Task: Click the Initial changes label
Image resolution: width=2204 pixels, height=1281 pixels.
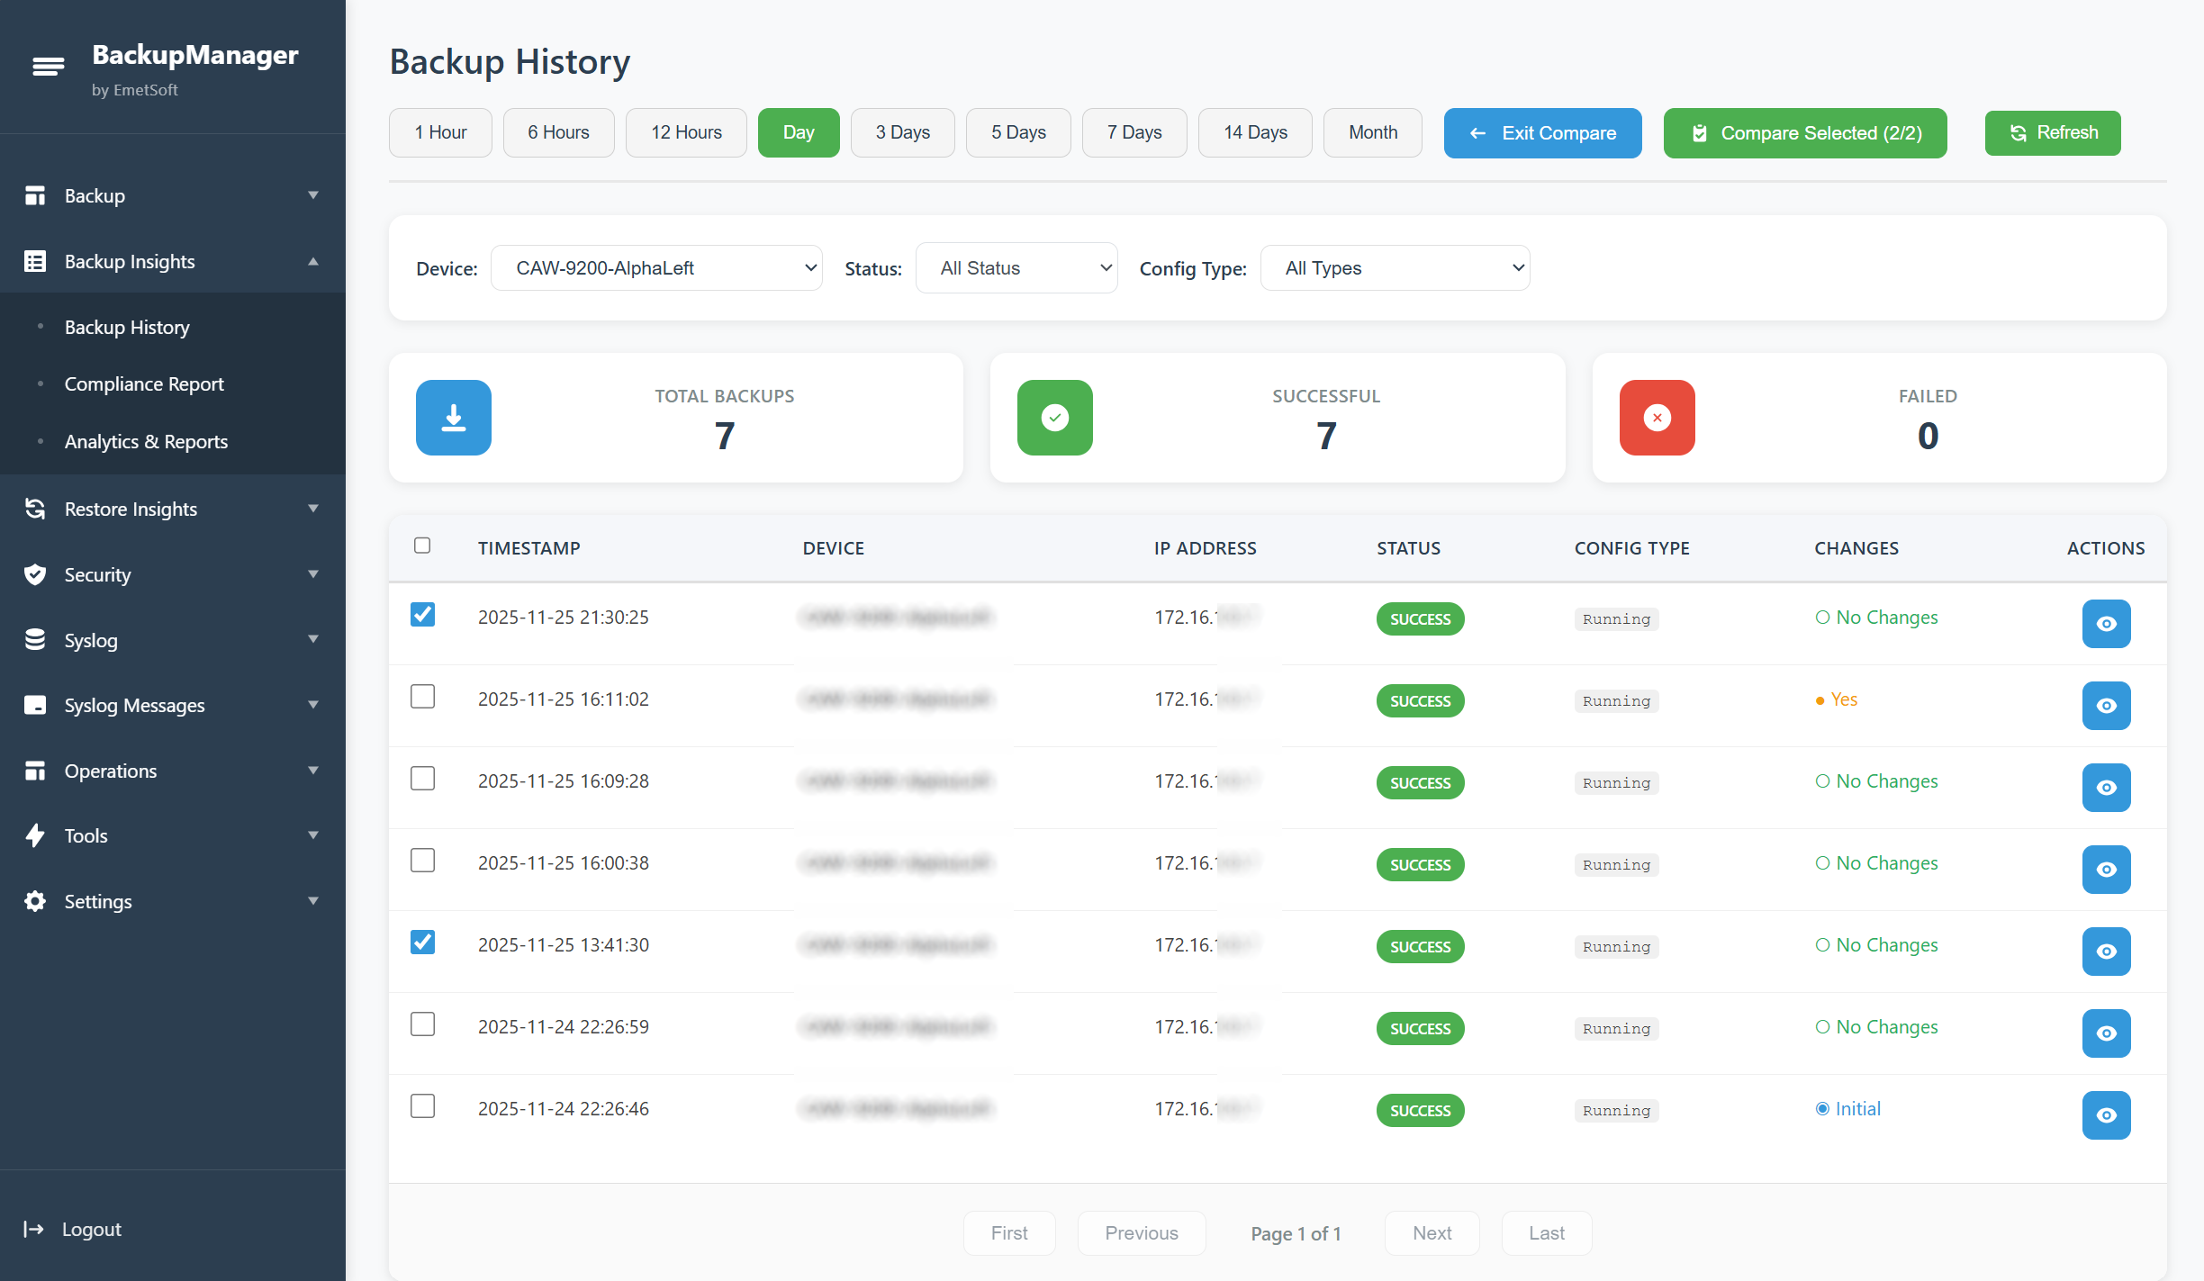Action: 1848,1109
